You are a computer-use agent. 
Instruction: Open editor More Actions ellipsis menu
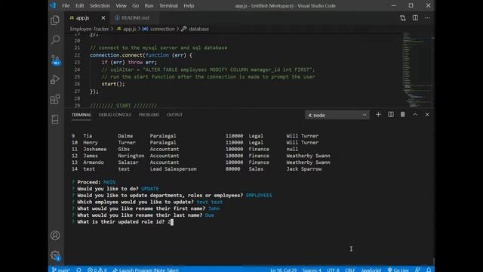[427, 18]
